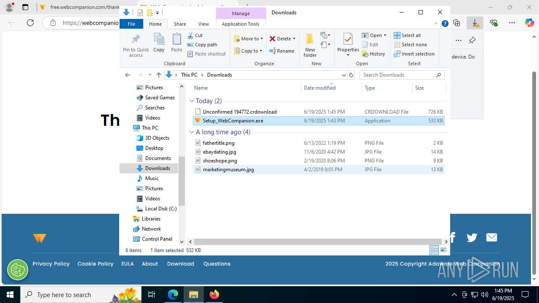This screenshot has height=303, width=539.
Task: Click the Delete red X button
Action: (280, 39)
